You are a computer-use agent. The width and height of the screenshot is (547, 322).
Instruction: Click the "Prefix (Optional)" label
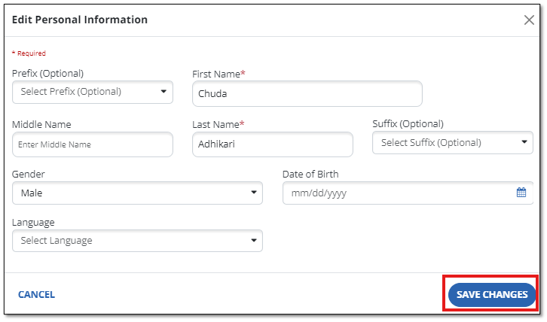(47, 74)
